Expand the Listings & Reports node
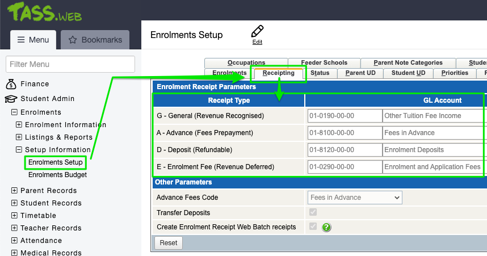The height and width of the screenshot is (256, 487). coord(19,137)
